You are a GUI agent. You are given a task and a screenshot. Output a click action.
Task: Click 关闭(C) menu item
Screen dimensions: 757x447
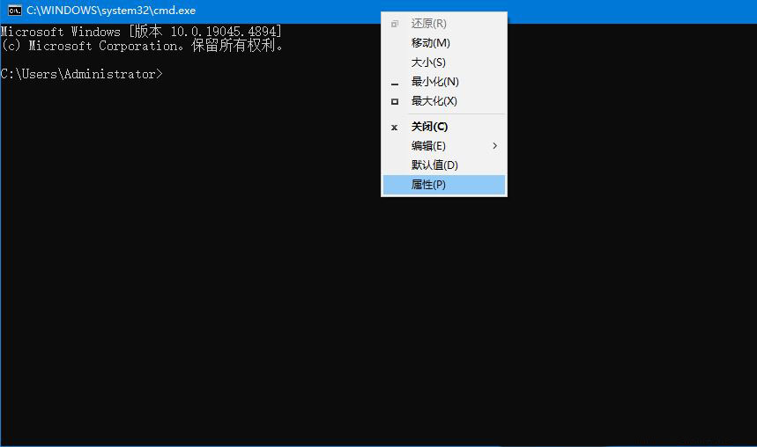(443, 127)
